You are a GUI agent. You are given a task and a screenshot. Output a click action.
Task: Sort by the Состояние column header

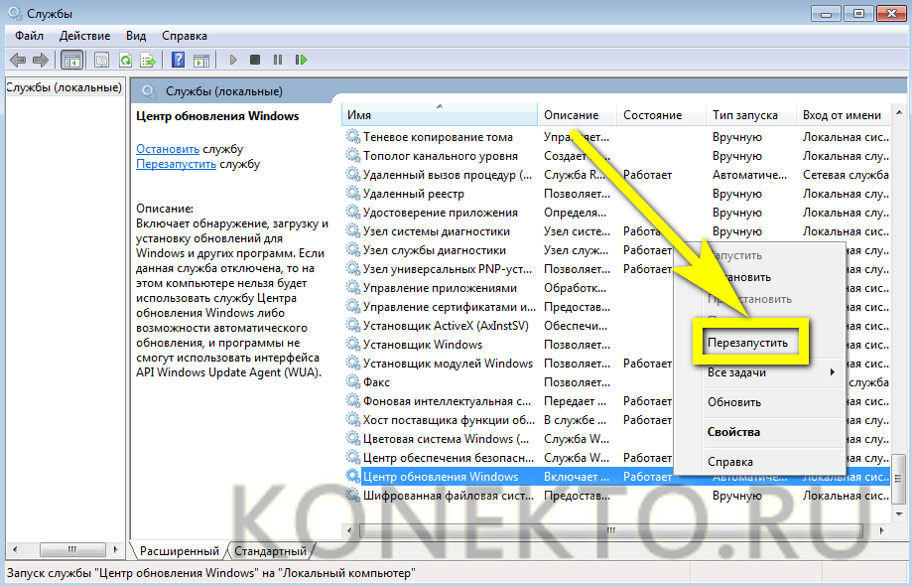point(662,115)
